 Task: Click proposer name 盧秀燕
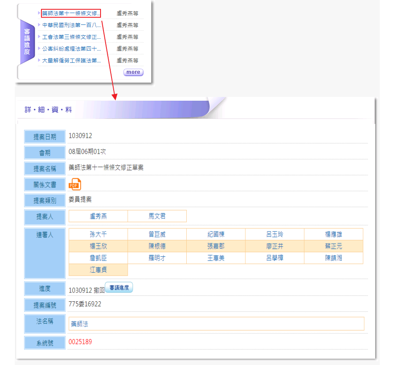(x=98, y=216)
